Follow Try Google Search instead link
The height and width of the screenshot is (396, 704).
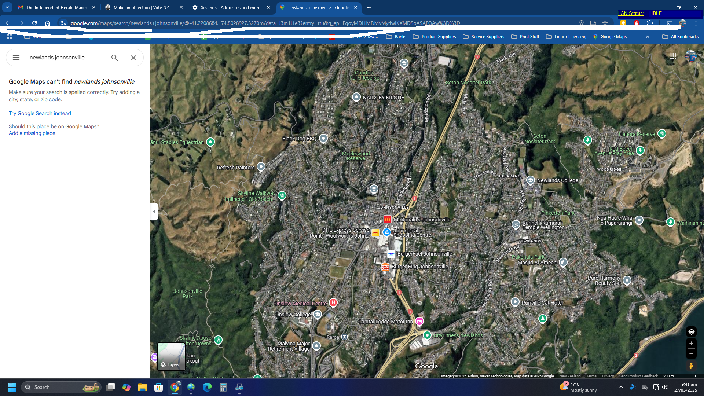40,113
